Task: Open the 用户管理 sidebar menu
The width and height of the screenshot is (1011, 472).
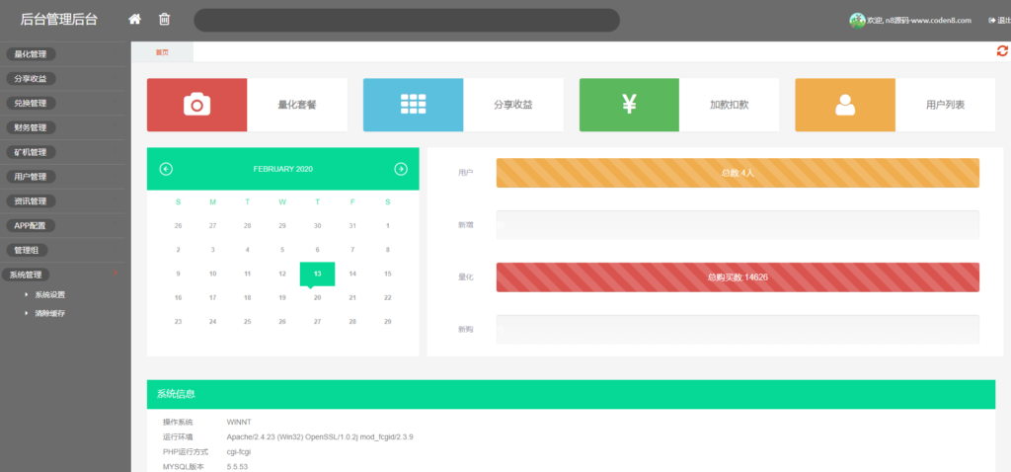Action: [31, 177]
